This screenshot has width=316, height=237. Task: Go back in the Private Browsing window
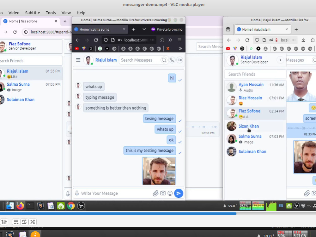(78, 40)
